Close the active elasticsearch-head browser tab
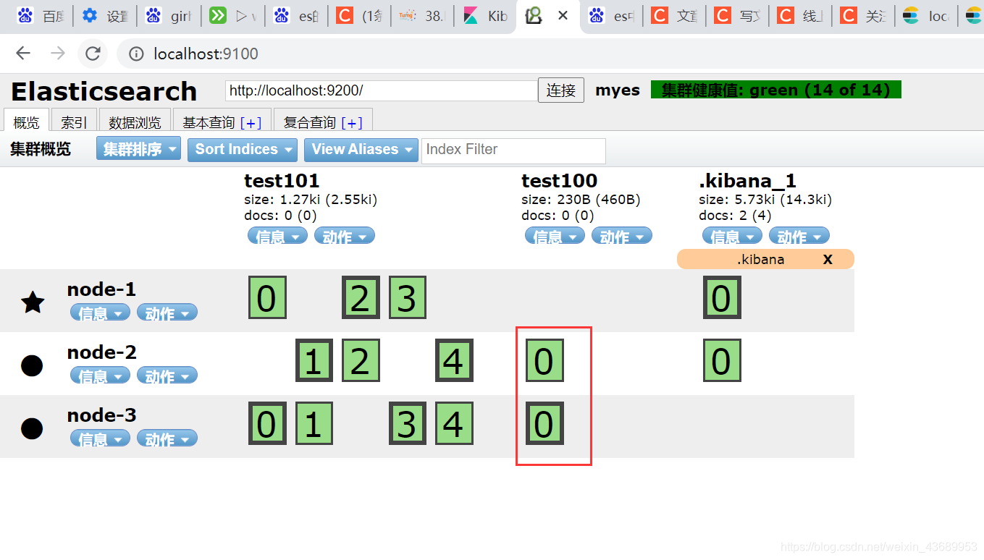The image size is (984, 560). pos(563,15)
